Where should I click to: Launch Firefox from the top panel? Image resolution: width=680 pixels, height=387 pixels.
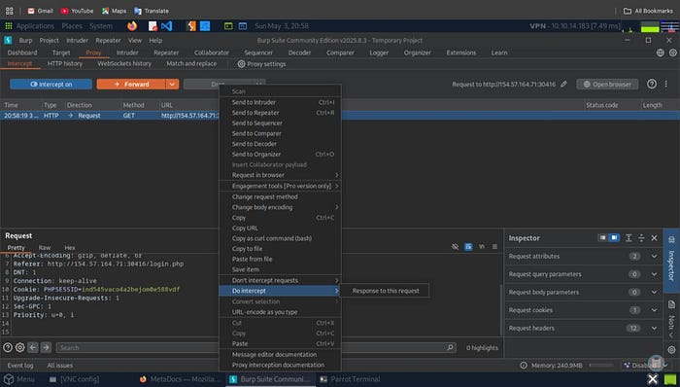click(x=132, y=26)
